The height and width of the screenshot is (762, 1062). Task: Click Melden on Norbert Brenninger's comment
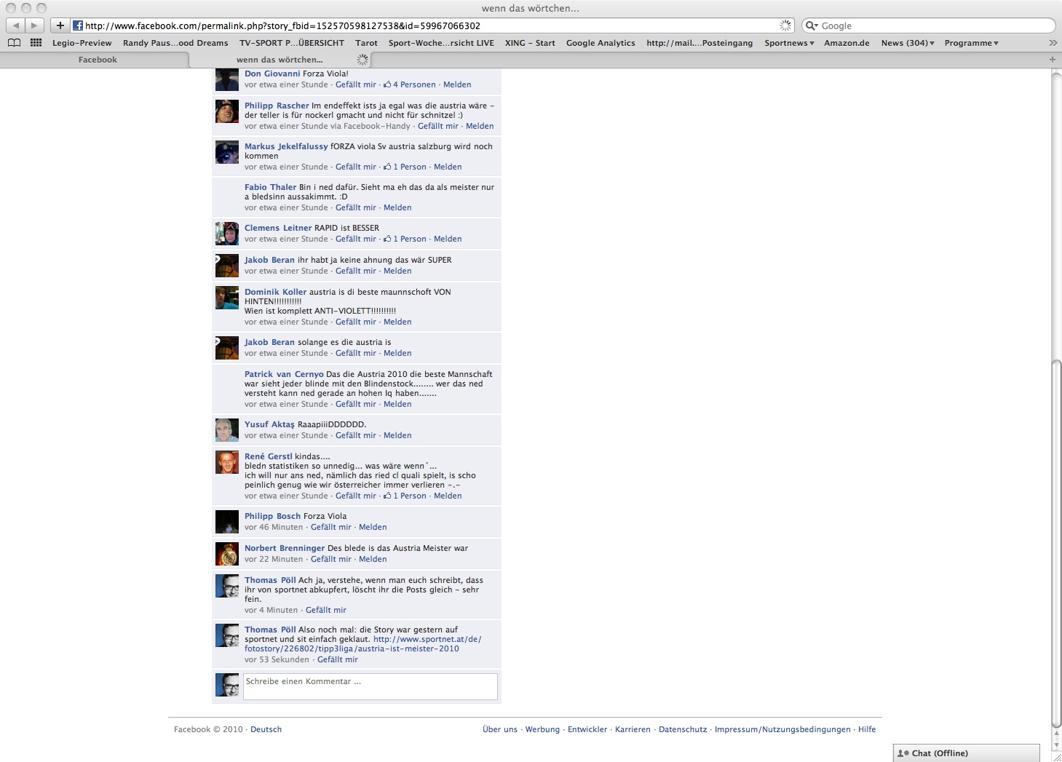[x=373, y=559]
